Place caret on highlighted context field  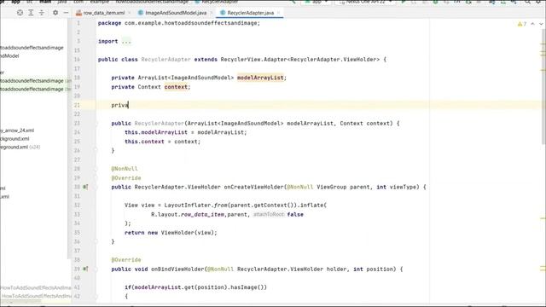(176, 87)
